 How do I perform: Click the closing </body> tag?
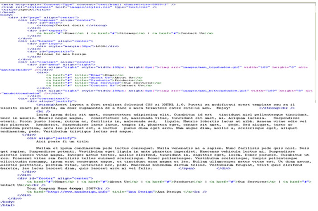[7, 202]
